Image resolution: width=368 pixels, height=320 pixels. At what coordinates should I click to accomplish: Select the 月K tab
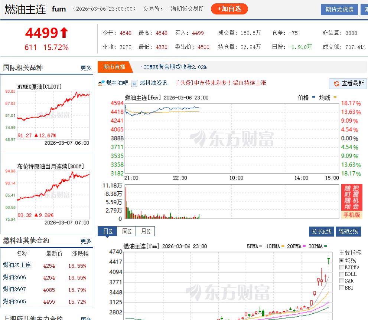[x=145, y=231]
